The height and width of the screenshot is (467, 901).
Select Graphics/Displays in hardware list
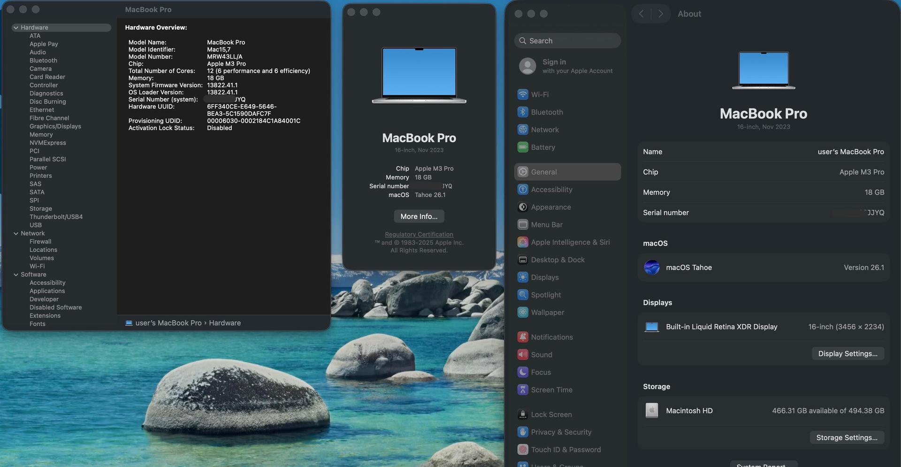[x=55, y=126]
